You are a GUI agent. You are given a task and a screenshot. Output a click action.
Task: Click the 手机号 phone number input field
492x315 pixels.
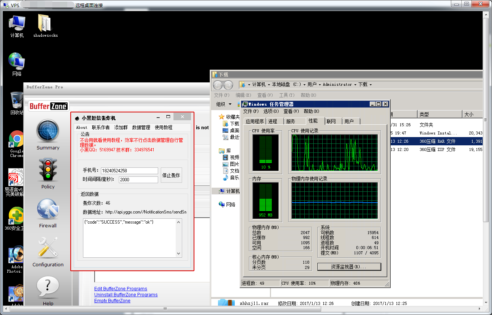tap(129, 171)
